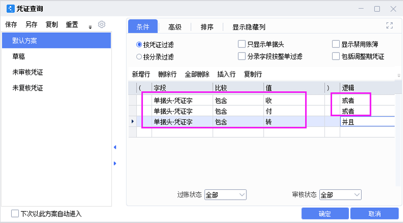Click the 逻辑 column header
This screenshot has width=403, height=223.
pyautogui.click(x=367, y=88)
